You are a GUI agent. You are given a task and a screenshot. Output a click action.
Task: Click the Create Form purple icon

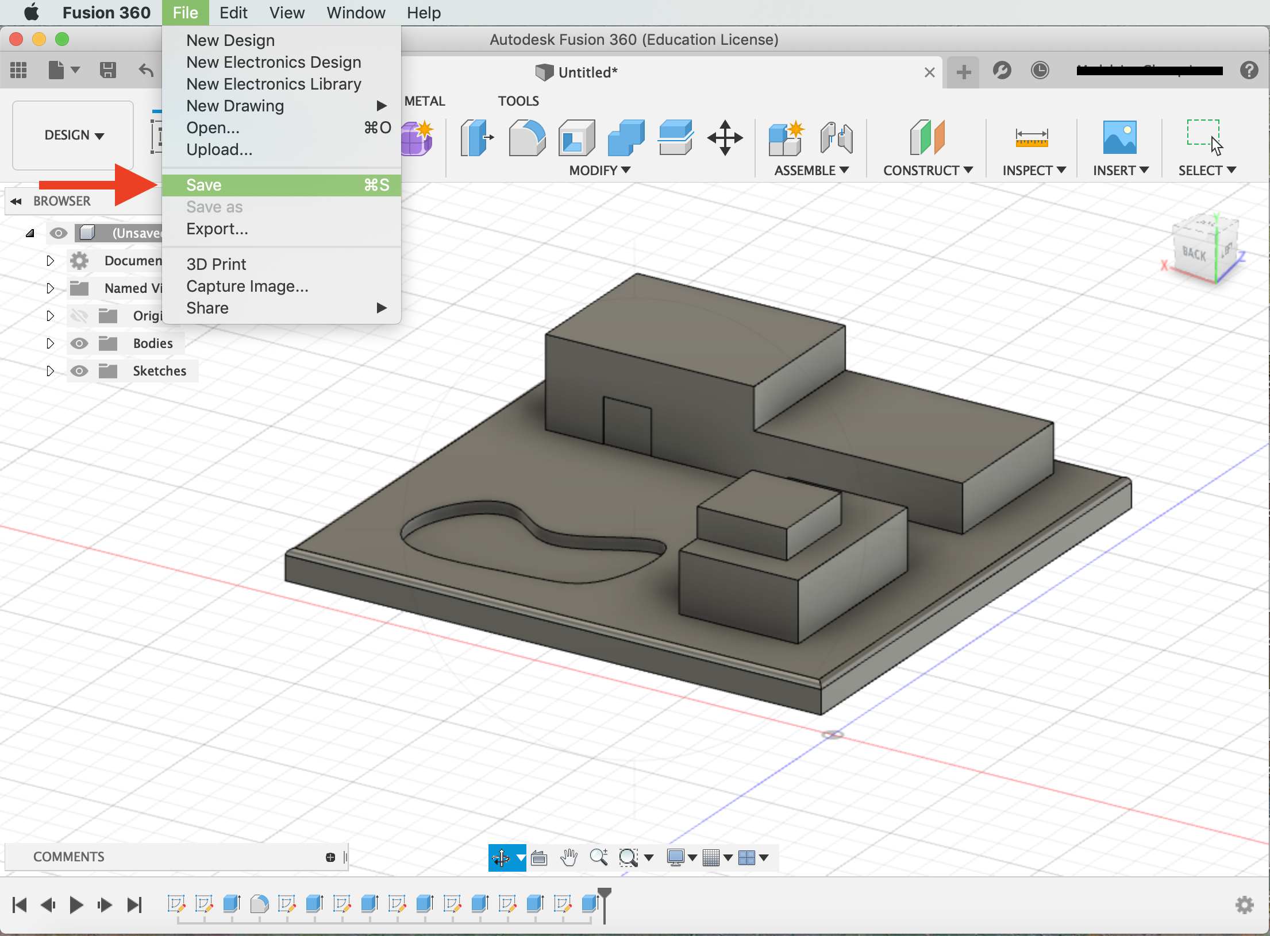click(418, 138)
